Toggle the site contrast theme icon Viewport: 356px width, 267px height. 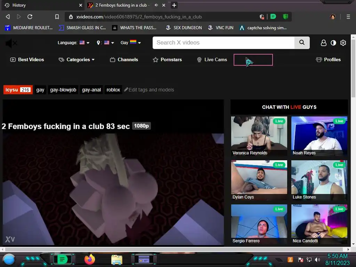(333, 43)
